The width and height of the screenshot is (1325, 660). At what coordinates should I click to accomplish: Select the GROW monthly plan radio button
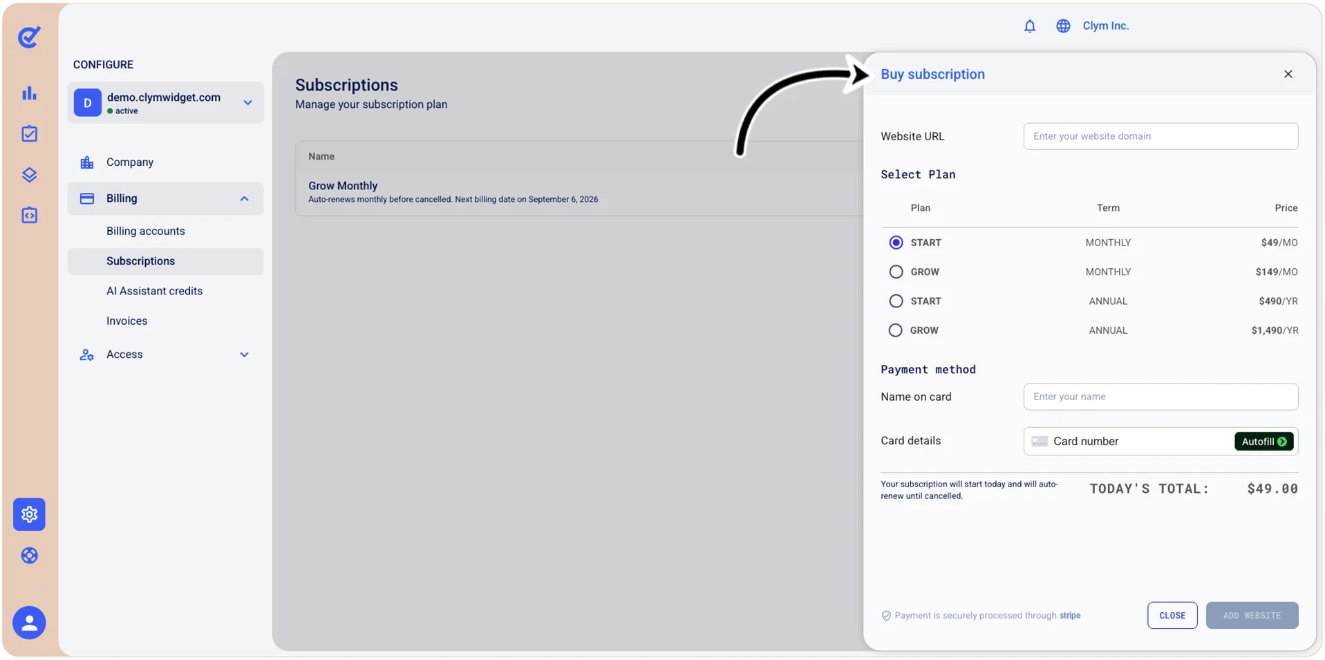coord(895,272)
